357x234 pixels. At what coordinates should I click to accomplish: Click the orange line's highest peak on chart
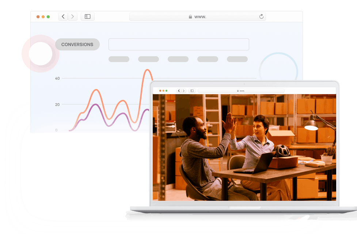(148, 70)
